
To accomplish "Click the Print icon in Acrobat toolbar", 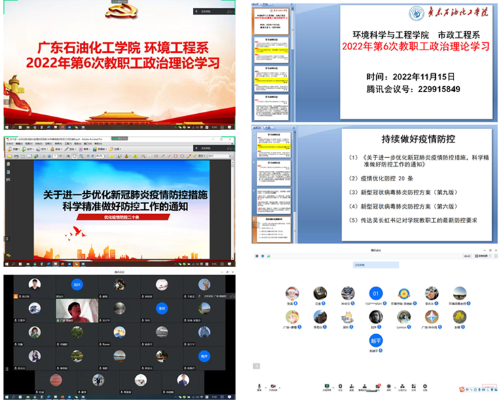I will click(x=16, y=156).
